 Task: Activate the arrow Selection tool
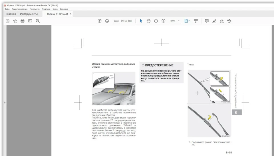(141, 21)
